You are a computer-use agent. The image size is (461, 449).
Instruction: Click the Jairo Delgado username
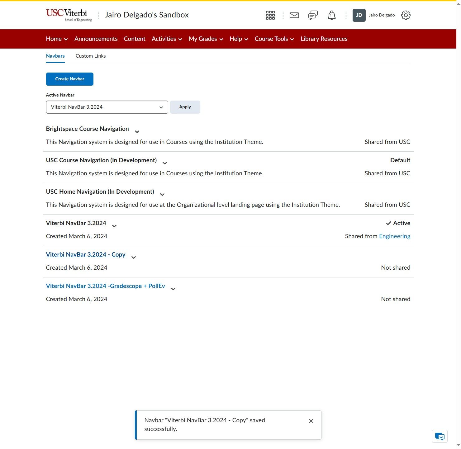382,15
